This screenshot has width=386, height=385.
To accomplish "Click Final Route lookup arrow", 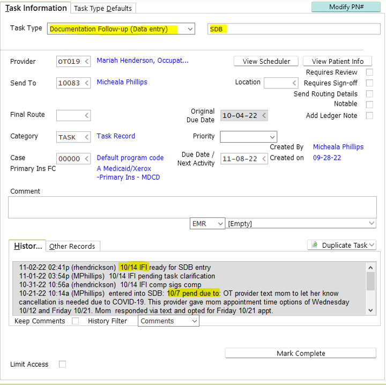I will pyautogui.click(x=87, y=115).
